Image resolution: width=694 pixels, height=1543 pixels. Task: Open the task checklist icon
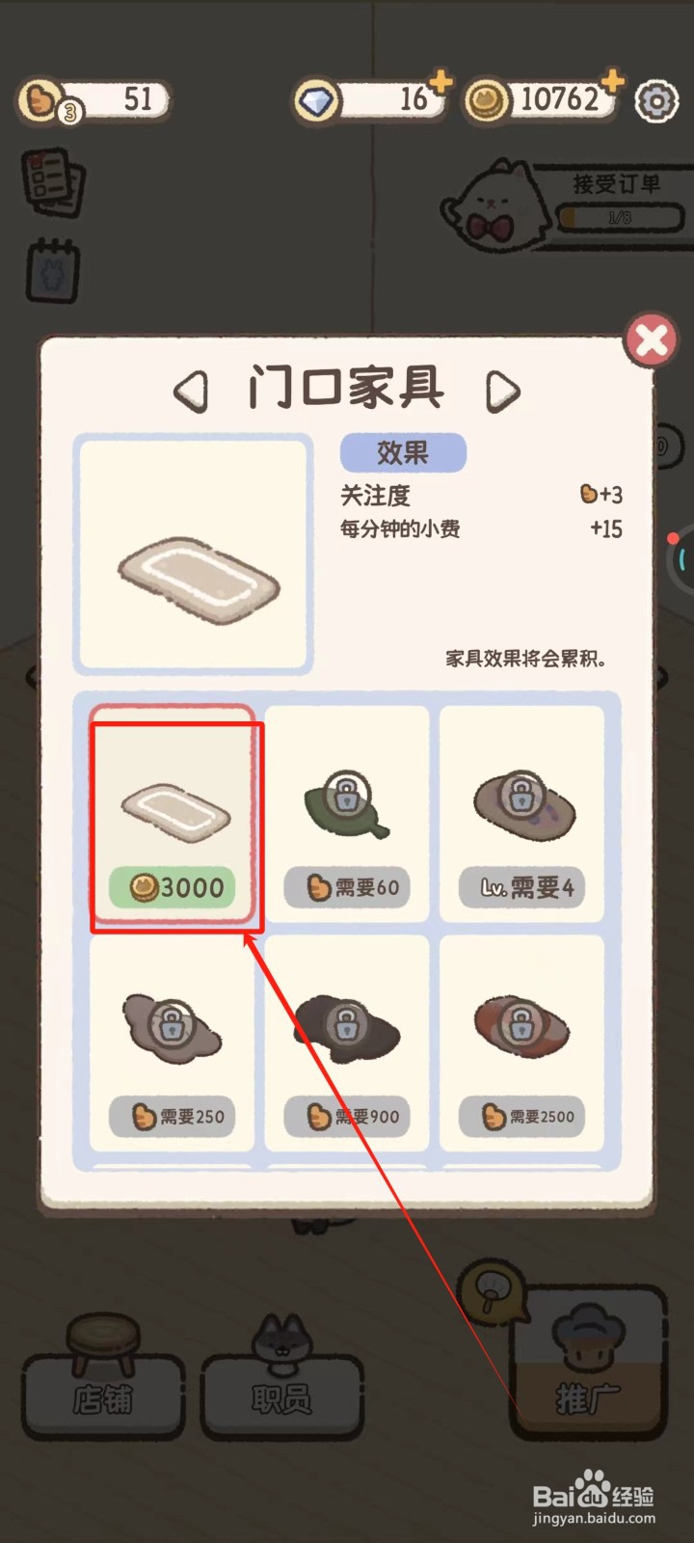coord(53,181)
